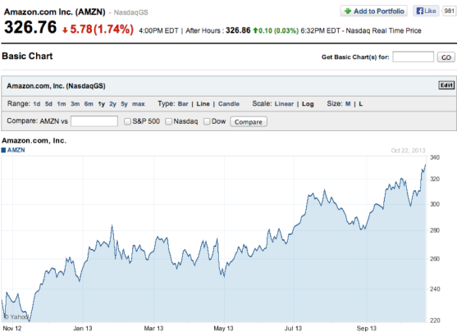The height and width of the screenshot is (332, 457).
Task: Set chart range to 1d
Action: click(x=37, y=103)
